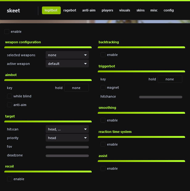Open the priority dropdown
Viewport: 190px width, 191px height.
(x=67, y=138)
